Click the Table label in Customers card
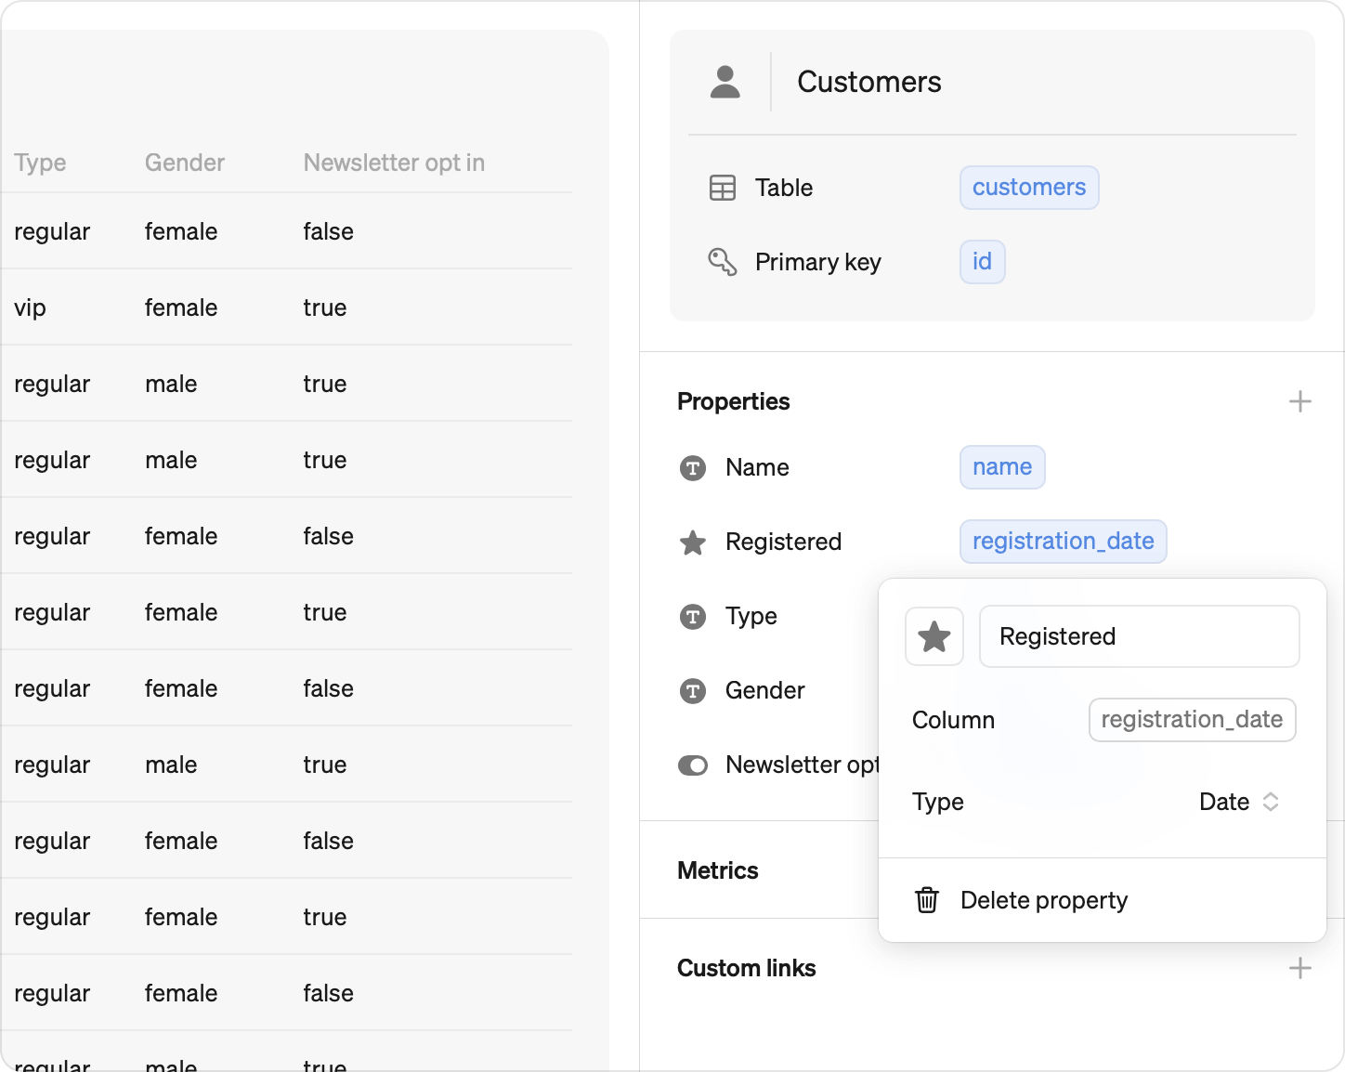 pyautogui.click(x=783, y=188)
